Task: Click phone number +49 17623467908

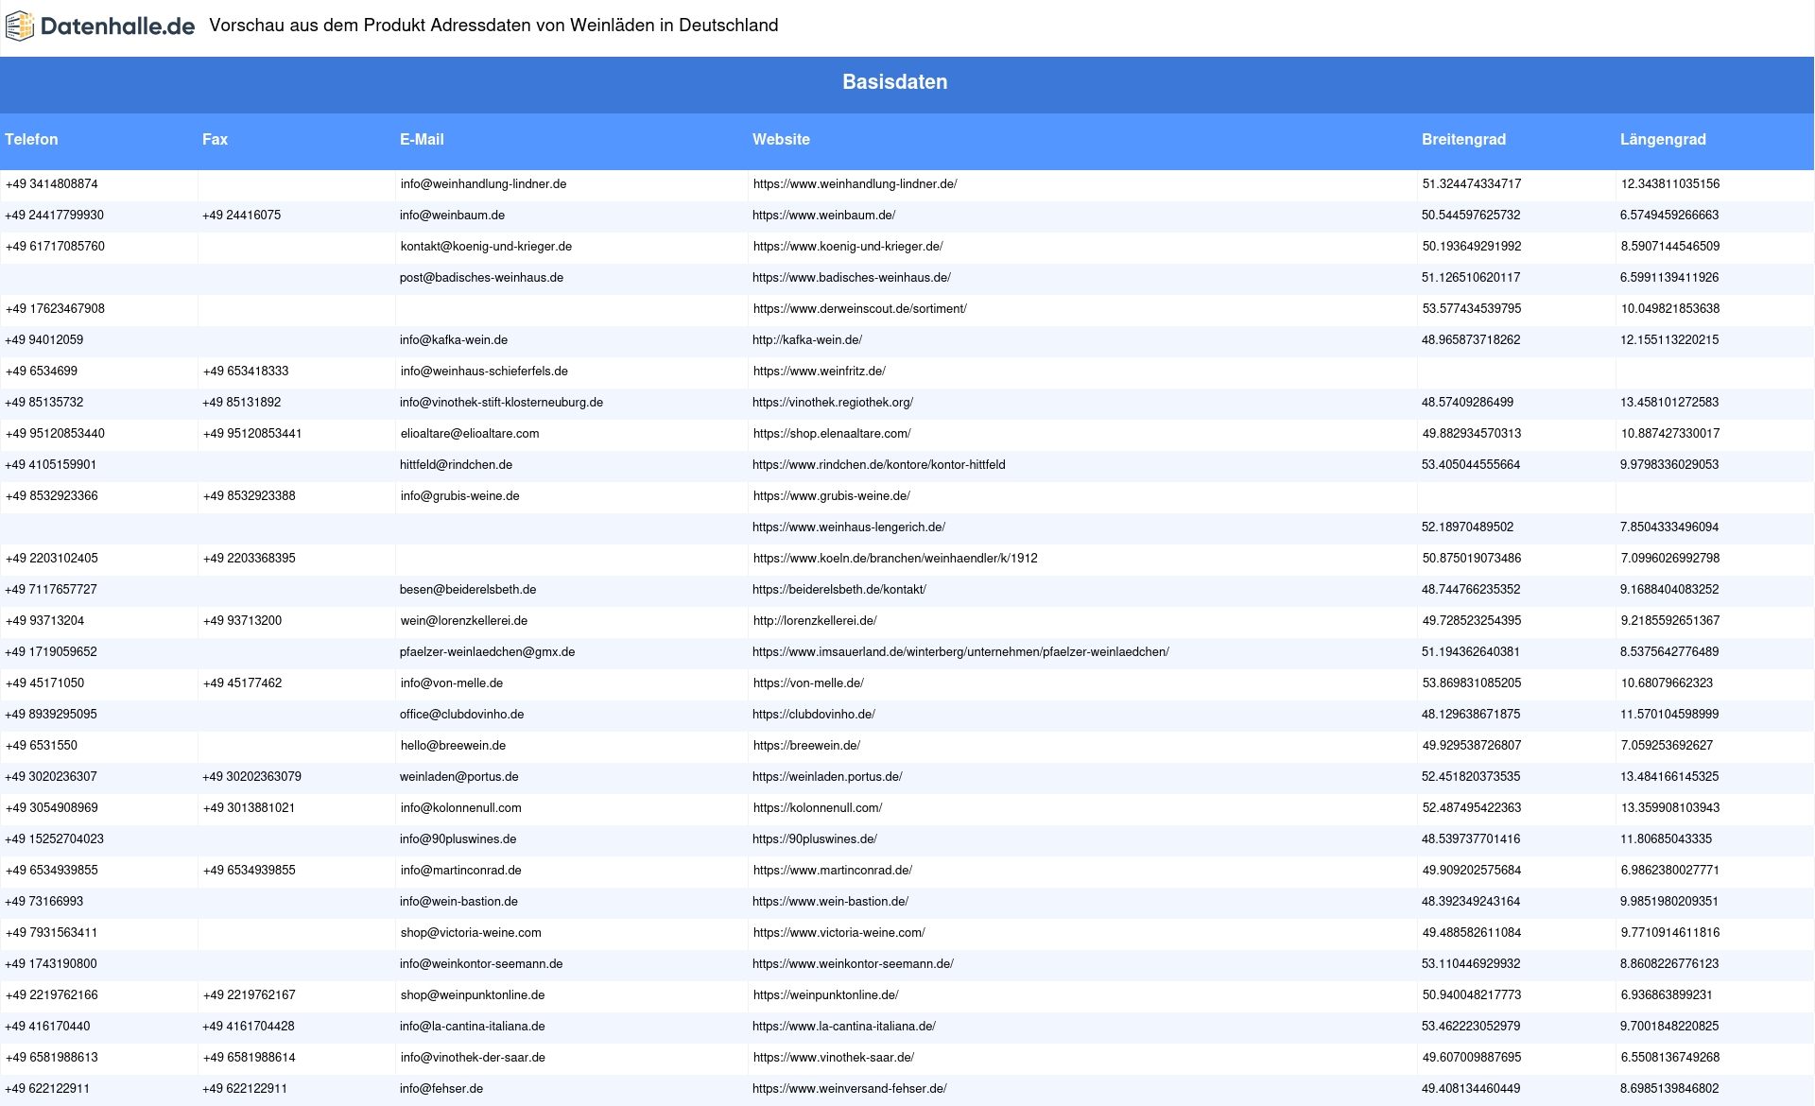Action: [x=55, y=309]
